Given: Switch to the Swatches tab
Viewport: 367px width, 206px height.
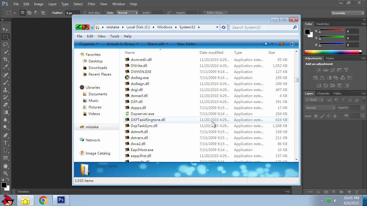Looking at the screenshot, I should (323, 24).
